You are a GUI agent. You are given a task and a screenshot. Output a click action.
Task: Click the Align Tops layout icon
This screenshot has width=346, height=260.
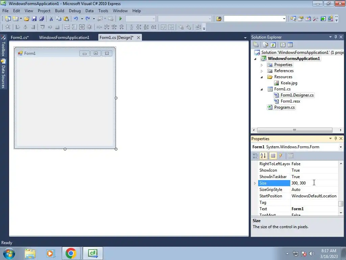point(42,27)
